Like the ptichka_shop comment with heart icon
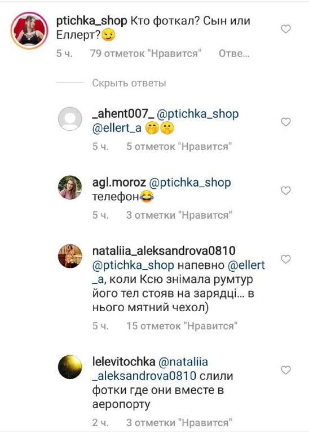The height and width of the screenshot is (433, 309). (x=286, y=29)
